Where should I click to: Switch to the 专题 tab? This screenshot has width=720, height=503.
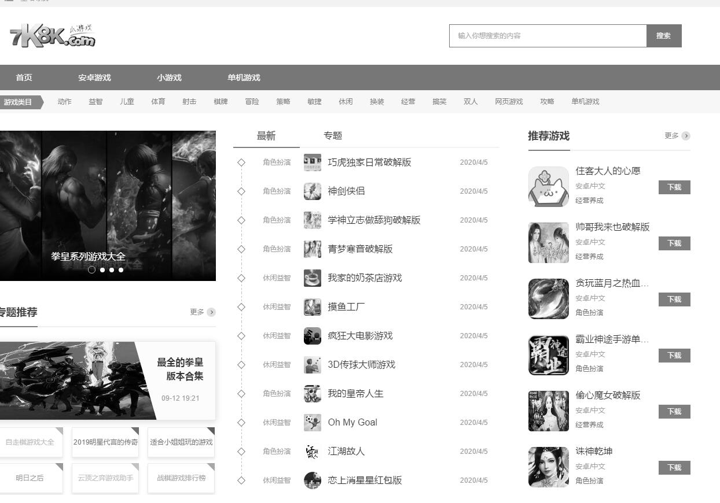point(333,136)
